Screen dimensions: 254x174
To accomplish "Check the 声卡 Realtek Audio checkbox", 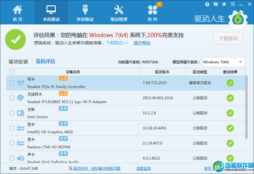I will point(11,158).
